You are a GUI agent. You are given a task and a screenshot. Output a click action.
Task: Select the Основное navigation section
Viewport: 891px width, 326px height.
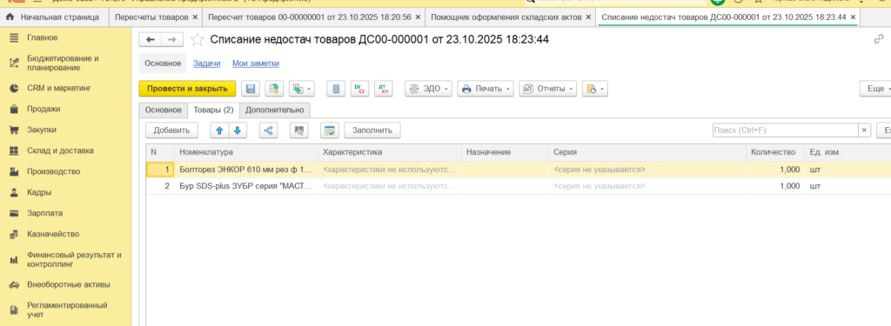(163, 63)
